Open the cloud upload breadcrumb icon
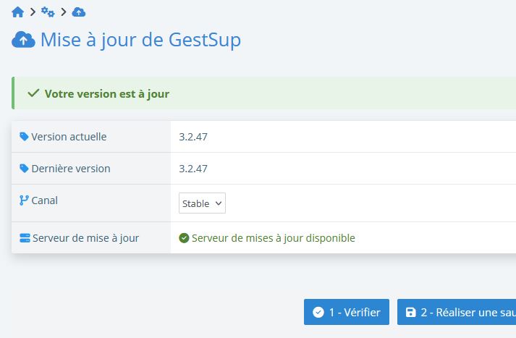The height and width of the screenshot is (338, 516). pos(79,12)
